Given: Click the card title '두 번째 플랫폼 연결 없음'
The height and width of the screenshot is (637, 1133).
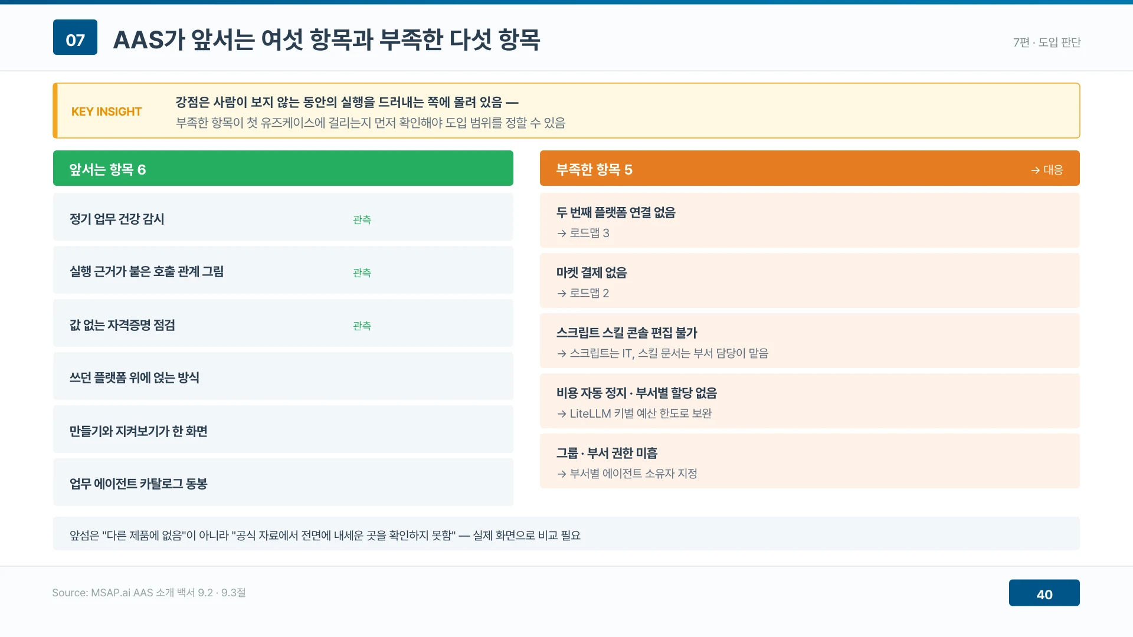Looking at the screenshot, I should coord(616,212).
